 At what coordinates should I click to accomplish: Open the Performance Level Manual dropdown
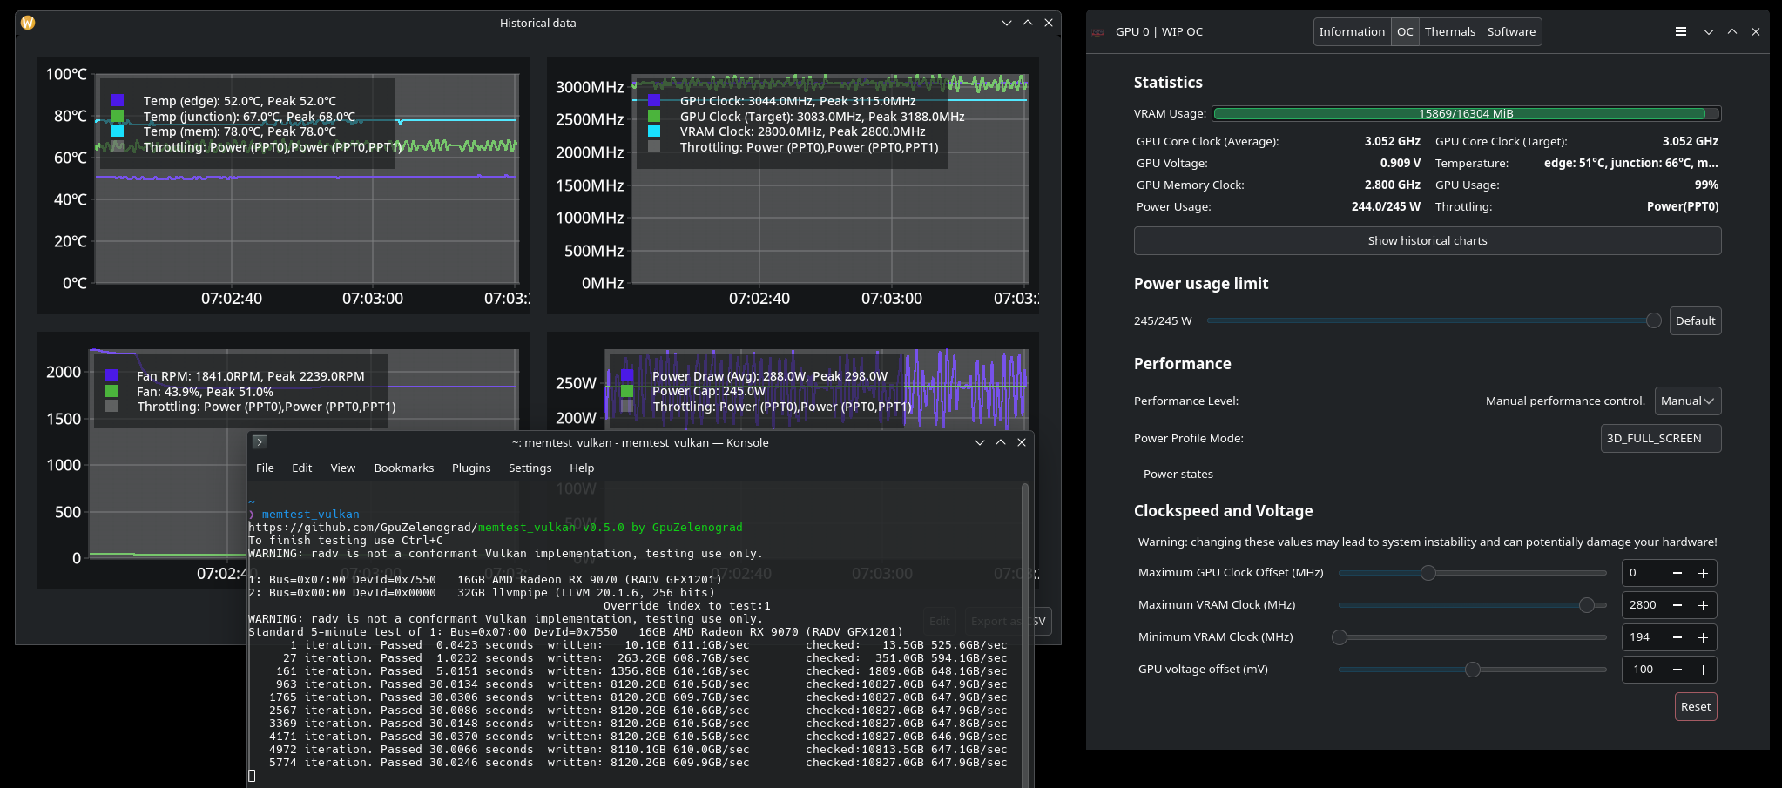[1688, 401]
